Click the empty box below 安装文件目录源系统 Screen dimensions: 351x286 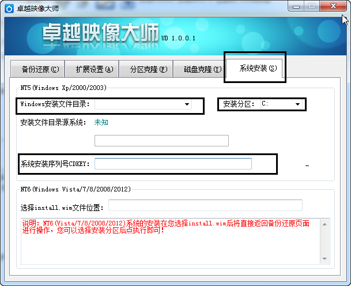tap(161, 141)
